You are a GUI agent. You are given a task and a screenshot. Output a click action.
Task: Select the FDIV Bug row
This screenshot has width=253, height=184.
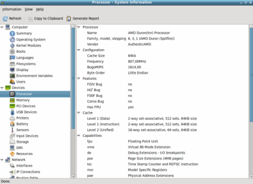click(x=162, y=84)
